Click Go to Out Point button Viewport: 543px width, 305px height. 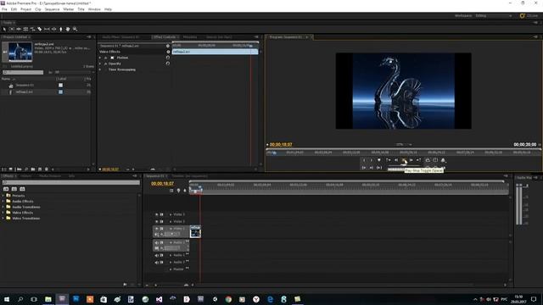[x=372, y=168]
